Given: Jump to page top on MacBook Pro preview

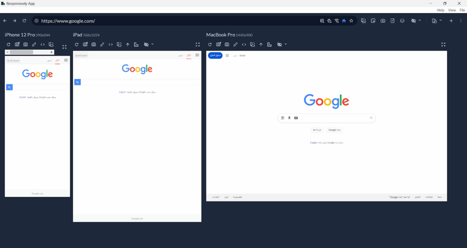Looking at the screenshot, I should [261, 44].
